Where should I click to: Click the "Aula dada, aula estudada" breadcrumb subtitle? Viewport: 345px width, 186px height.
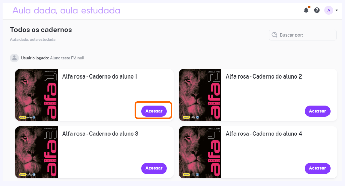pyautogui.click(x=33, y=39)
